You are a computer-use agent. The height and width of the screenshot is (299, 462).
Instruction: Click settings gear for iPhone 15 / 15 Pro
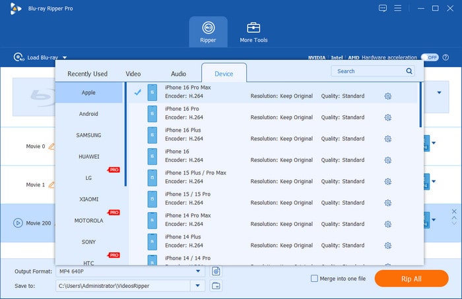[387, 203]
